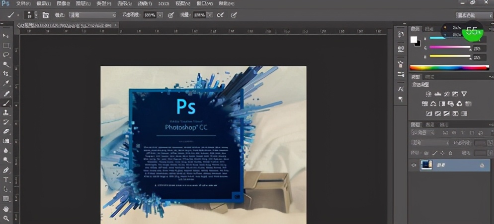The image size is (494, 224).
Task: Add a Brightness/Contrast adjustment
Action: pyautogui.click(x=428, y=94)
